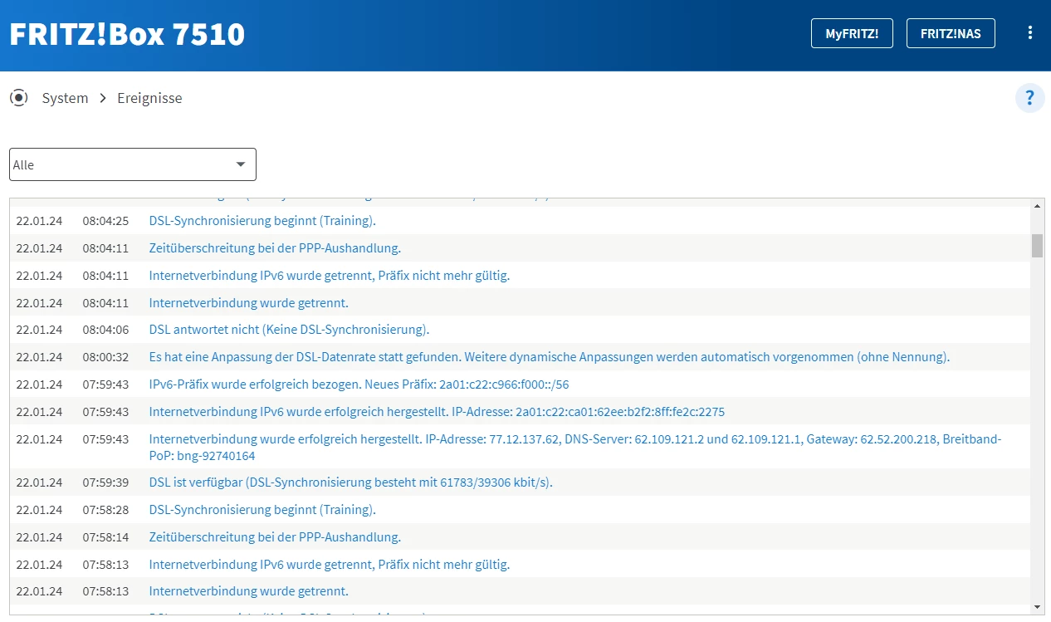Screen dimensions: 1051x622
Task: Open 07:58:13 IPv6 wurde getrennt entry
Action: click(330, 565)
